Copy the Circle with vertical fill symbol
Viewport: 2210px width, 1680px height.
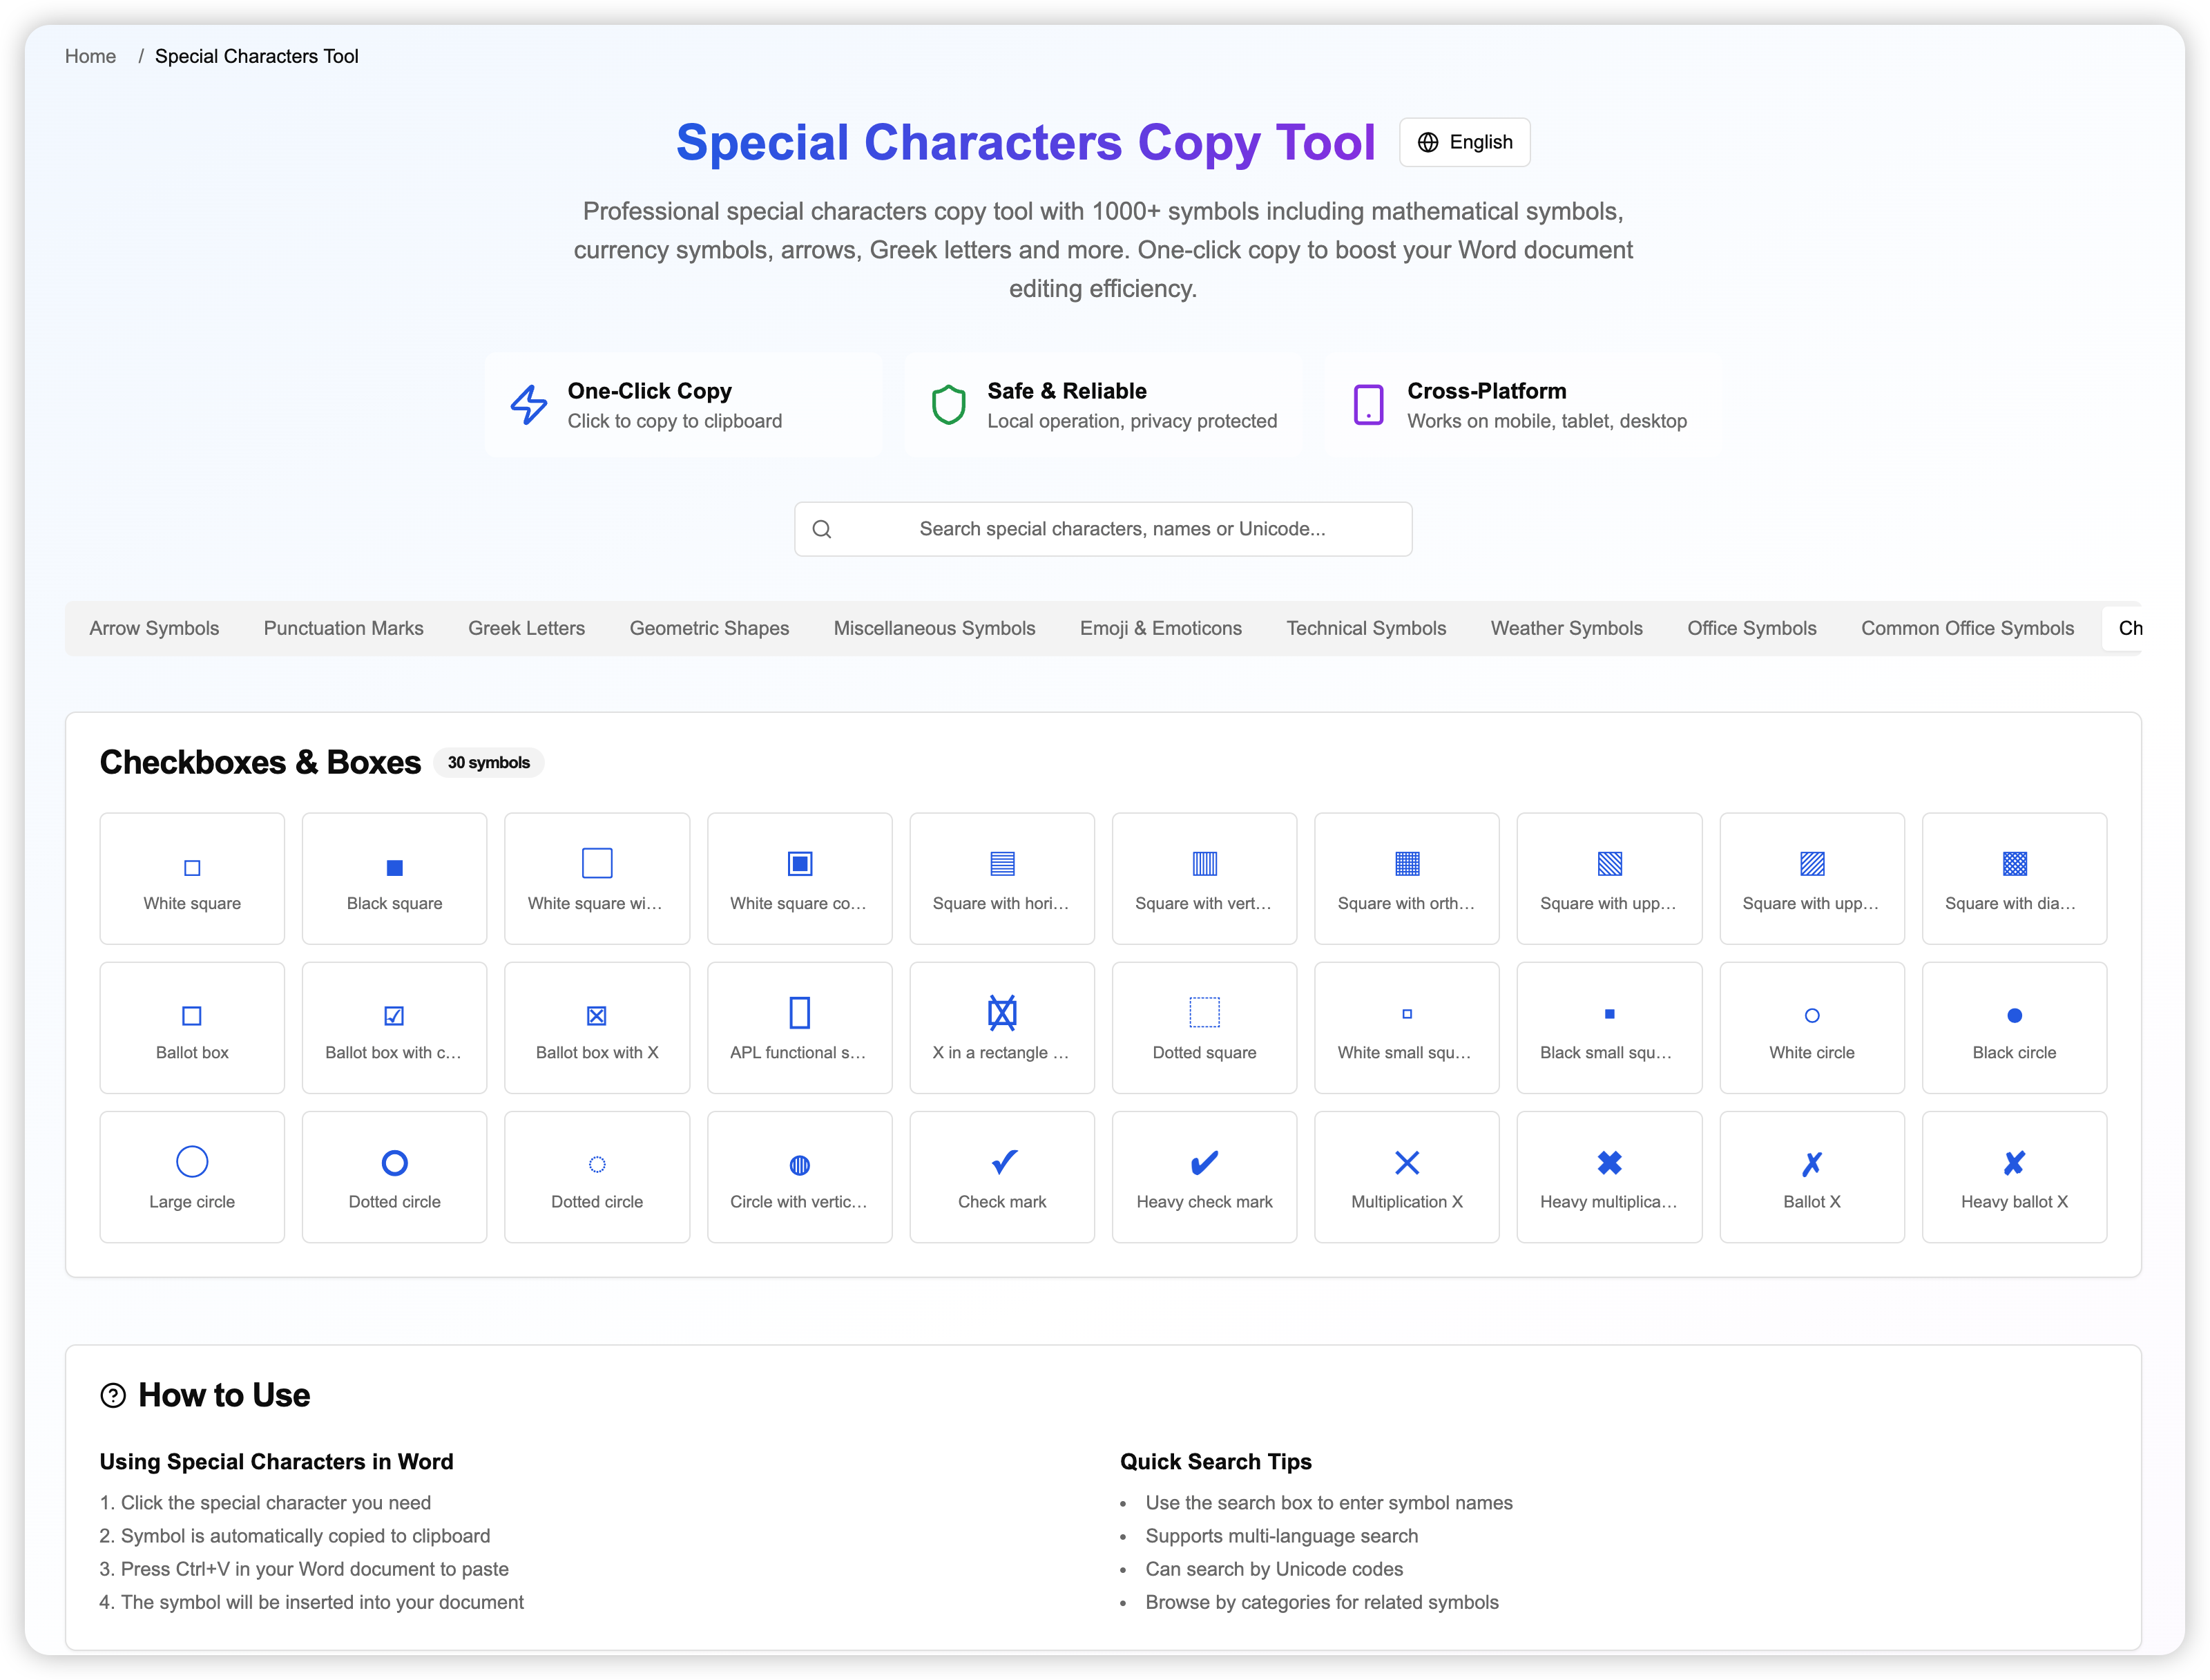(x=800, y=1177)
